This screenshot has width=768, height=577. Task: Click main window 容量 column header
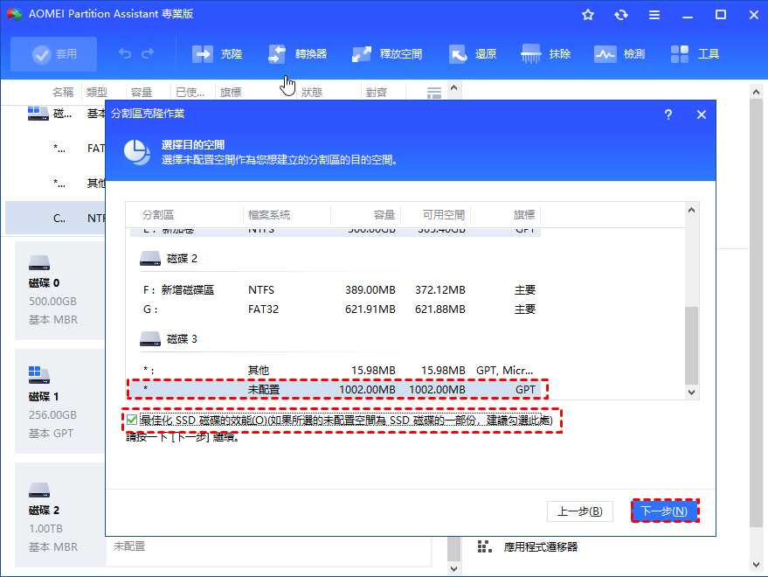point(142,92)
